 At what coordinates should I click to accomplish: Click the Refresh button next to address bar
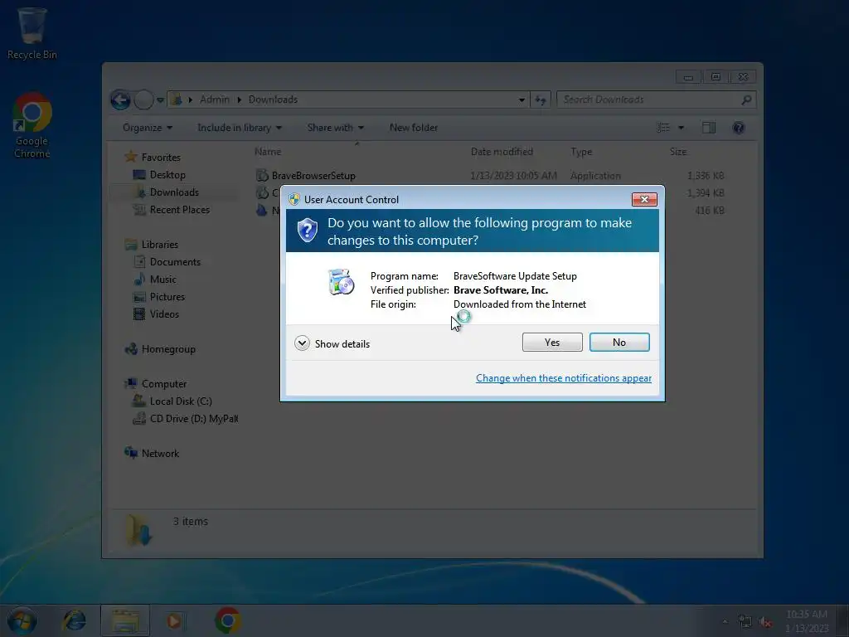tap(541, 100)
